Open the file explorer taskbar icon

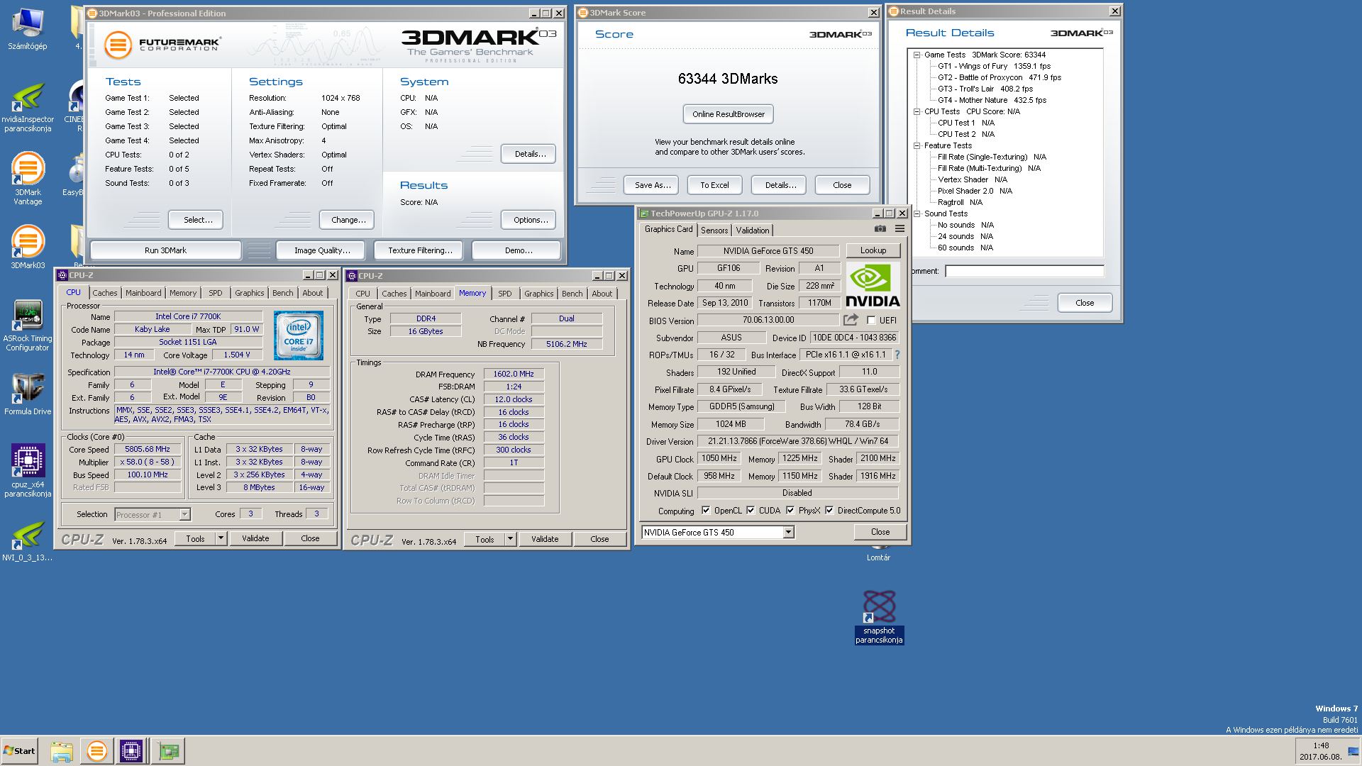pos(62,751)
